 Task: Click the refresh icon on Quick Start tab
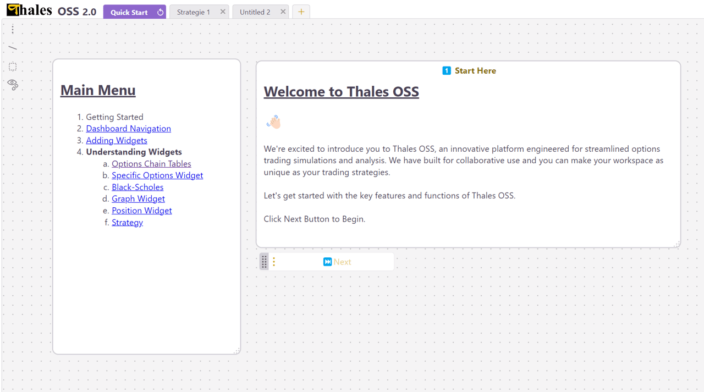[160, 12]
